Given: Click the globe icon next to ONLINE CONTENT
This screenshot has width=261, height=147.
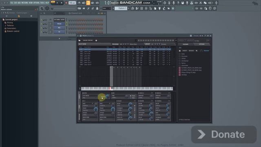Looking at the screenshot, I should (96, 40).
